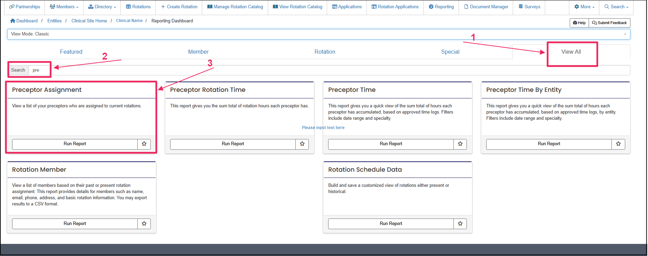
Task: Click the Rotation Schedule Data card title
Action: click(x=365, y=170)
